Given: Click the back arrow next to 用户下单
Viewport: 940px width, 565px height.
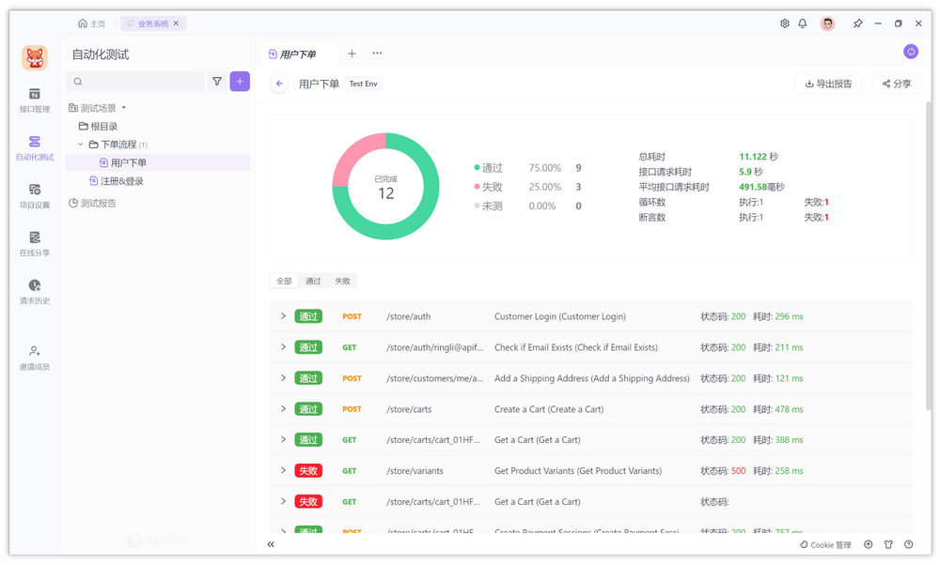Looking at the screenshot, I should pos(279,84).
